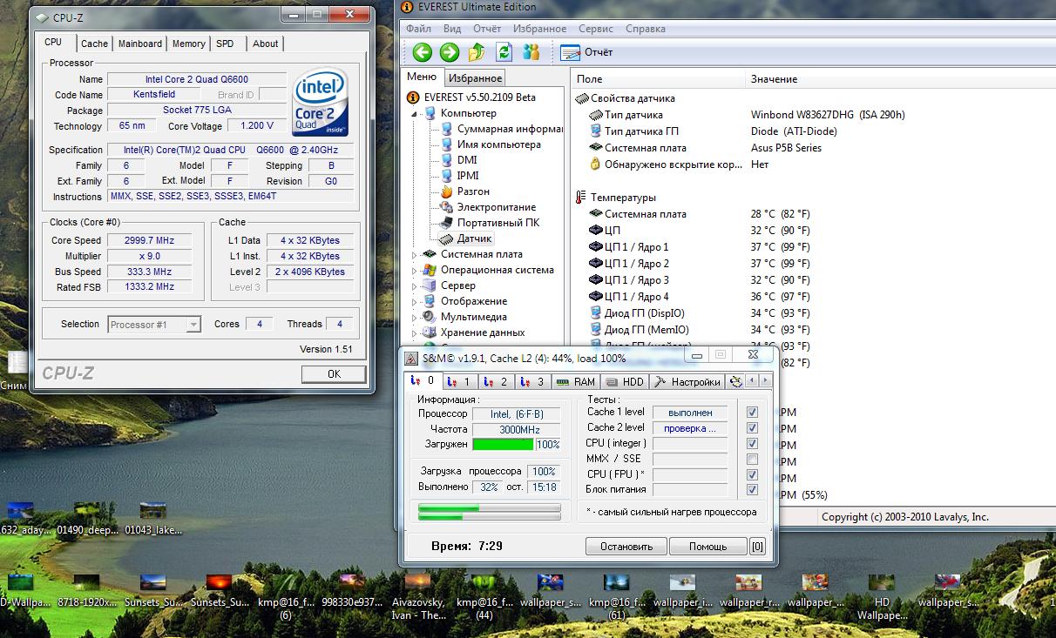Uncheck the CPU ( integer ) test checkbox
This screenshot has height=638, width=1056.
tap(752, 444)
